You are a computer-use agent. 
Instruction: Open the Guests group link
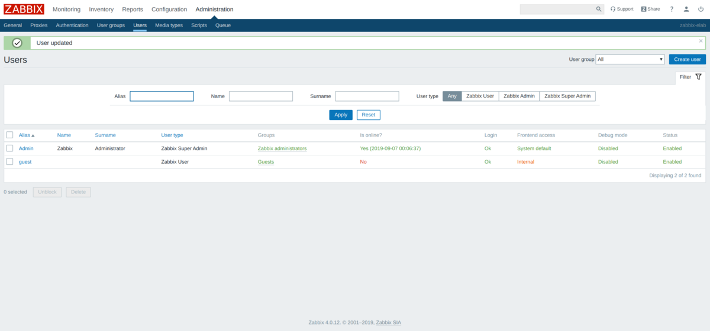click(x=266, y=161)
